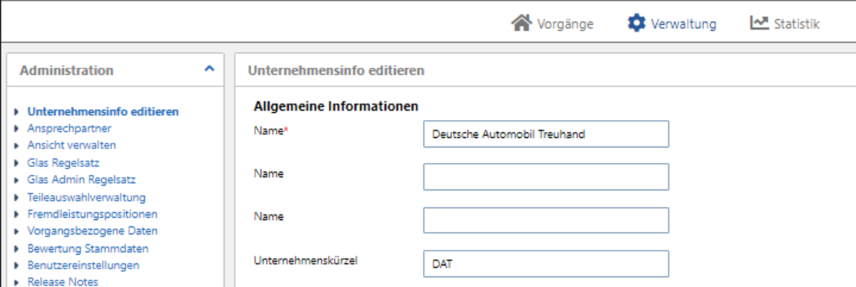Open Bewertung Stammdaten
The width and height of the screenshot is (856, 287).
(x=88, y=248)
